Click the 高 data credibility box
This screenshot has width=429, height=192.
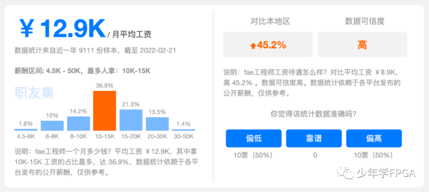(362, 45)
